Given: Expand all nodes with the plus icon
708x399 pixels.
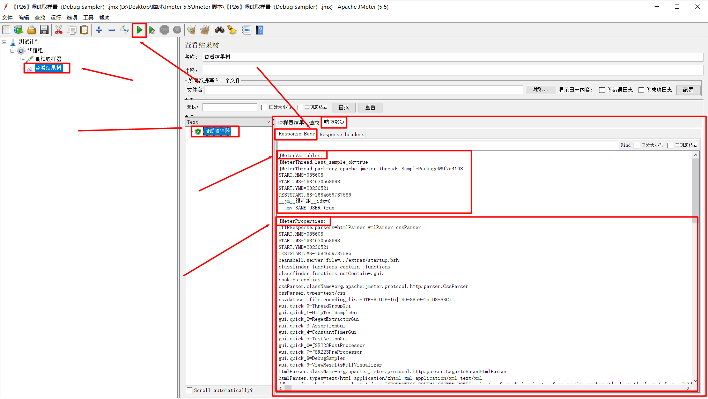Looking at the screenshot, I should pyautogui.click(x=99, y=30).
